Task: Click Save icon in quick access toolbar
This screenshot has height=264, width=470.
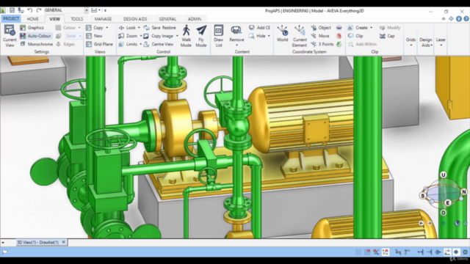Action: click(12, 10)
